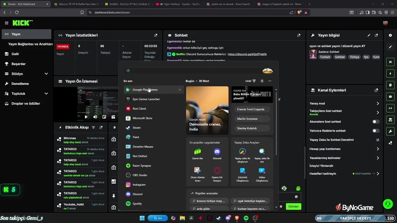Open the Discord invite link in chat

point(247,54)
